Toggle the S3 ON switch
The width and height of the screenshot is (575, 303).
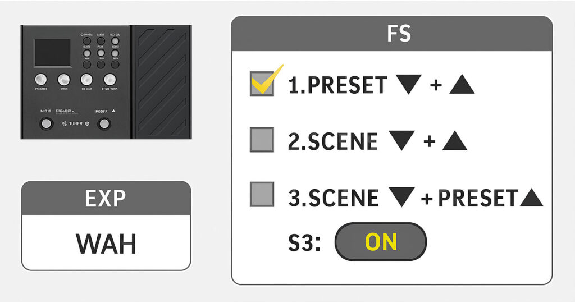[381, 242]
